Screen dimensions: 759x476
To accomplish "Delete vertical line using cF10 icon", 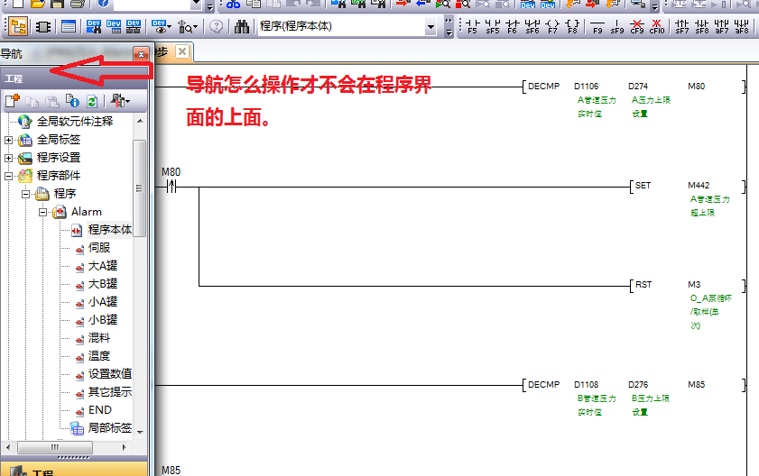I will pyautogui.click(x=657, y=26).
